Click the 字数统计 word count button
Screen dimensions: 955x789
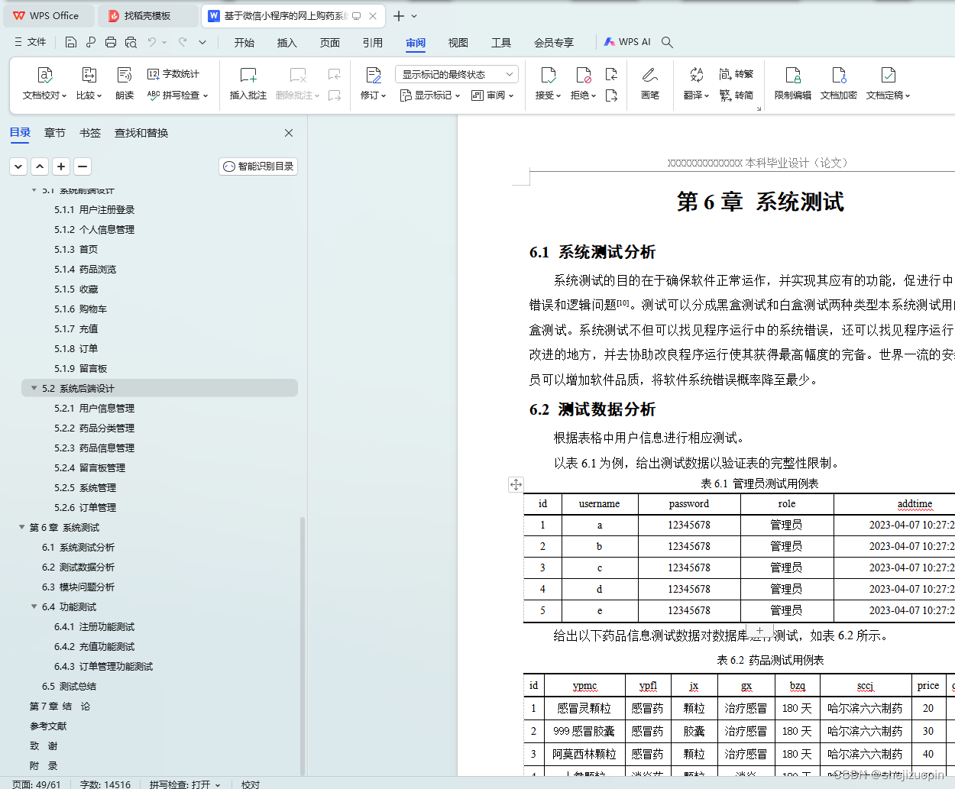(x=173, y=74)
